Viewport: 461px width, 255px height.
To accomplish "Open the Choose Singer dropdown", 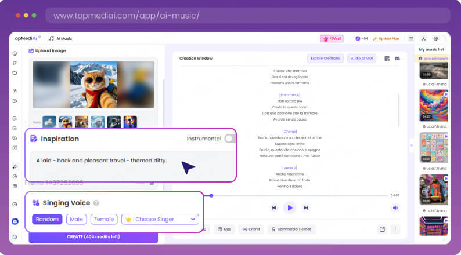I will (x=160, y=219).
